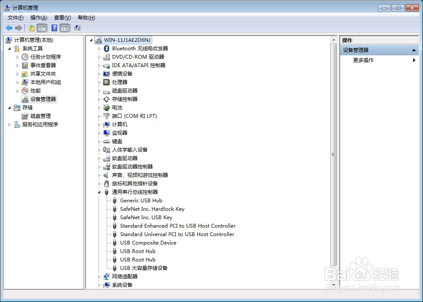Click the 便携设备 icon
The width and height of the screenshot is (423, 302).
point(107,74)
